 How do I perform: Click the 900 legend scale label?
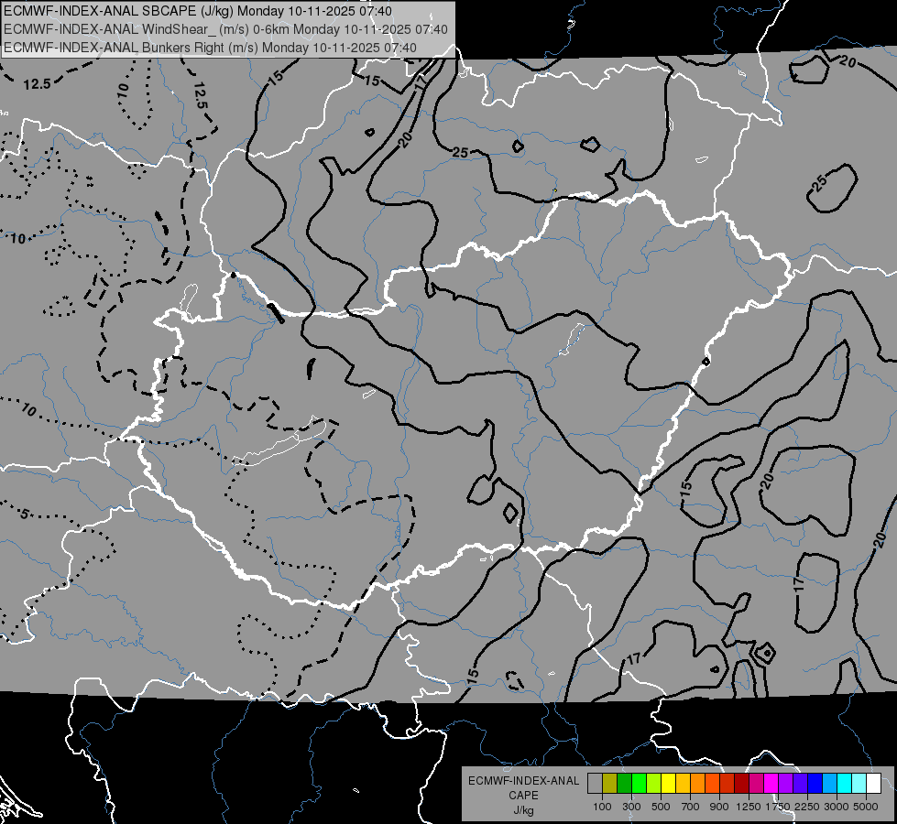[x=719, y=807]
